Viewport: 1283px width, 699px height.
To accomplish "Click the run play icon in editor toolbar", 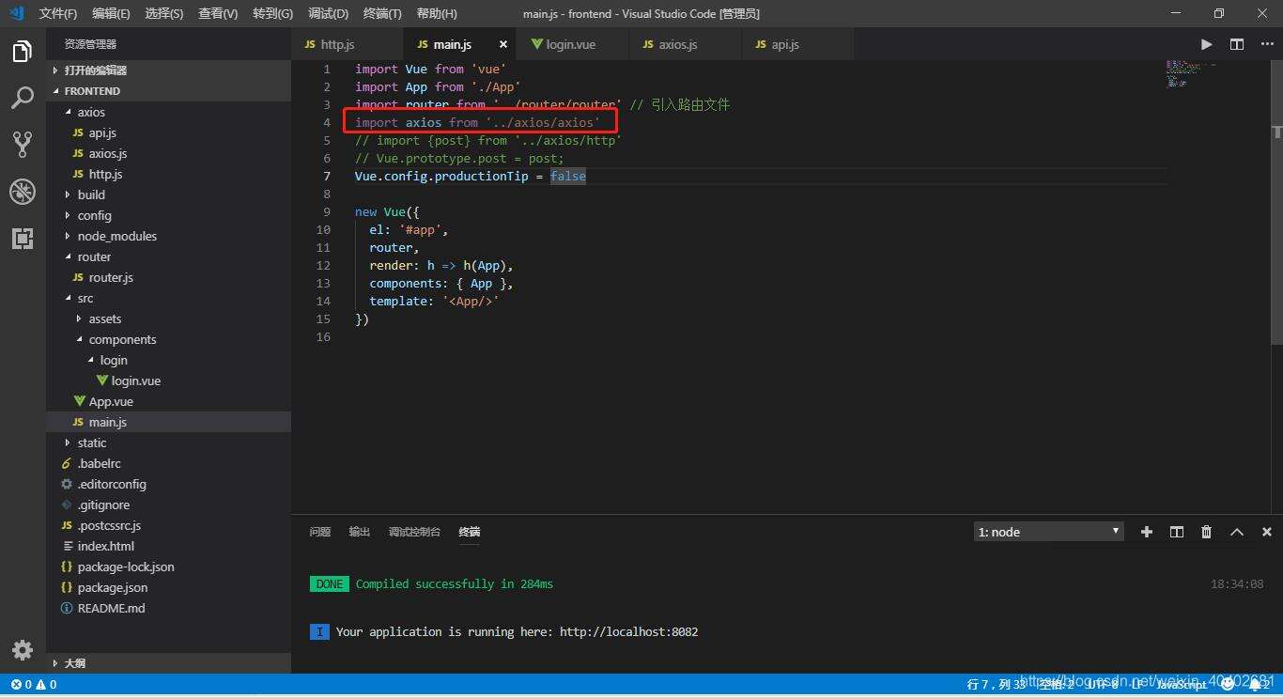I will [1207, 44].
